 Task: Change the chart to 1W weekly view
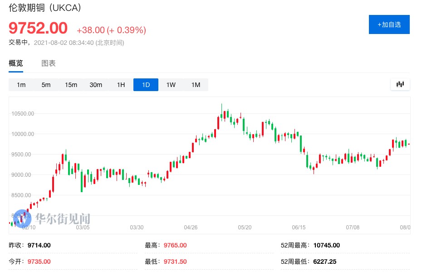tap(171, 85)
